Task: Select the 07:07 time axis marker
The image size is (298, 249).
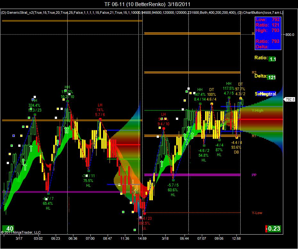Action: pos(202,238)
